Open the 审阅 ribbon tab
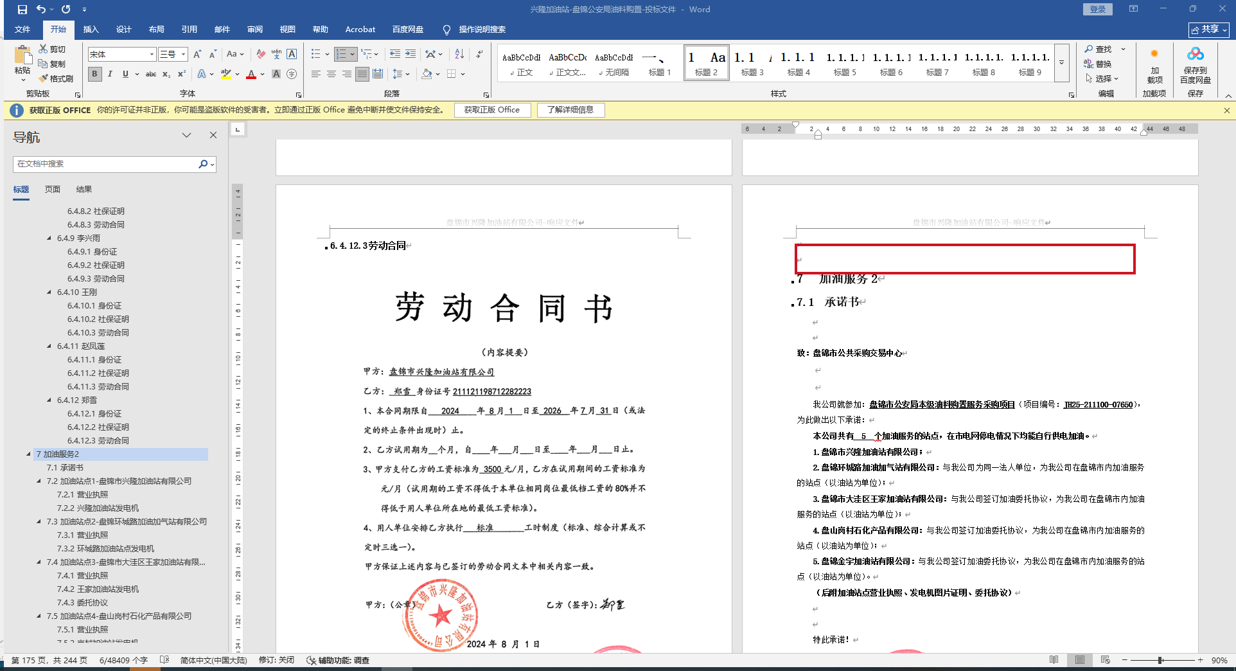Image resolution: width=1236 pixels, height=671 pixels. click(x=254, y=30)
